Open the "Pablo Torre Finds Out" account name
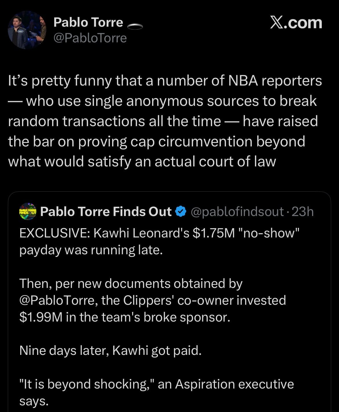The image size is (339, 412). pos(106,212)
